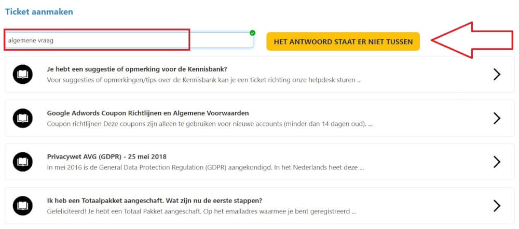The height and width of the screenshot is (229, 519).
Task: Click description mentioning General Data Protection Regulation
Action: (x=206, y=167)
